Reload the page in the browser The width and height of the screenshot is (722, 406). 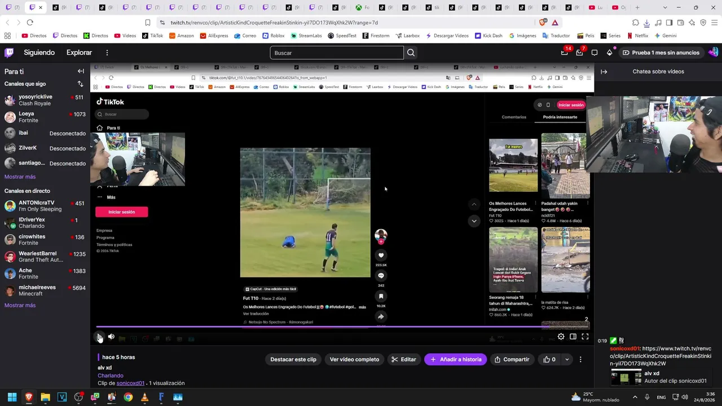(x=30, y=23)
